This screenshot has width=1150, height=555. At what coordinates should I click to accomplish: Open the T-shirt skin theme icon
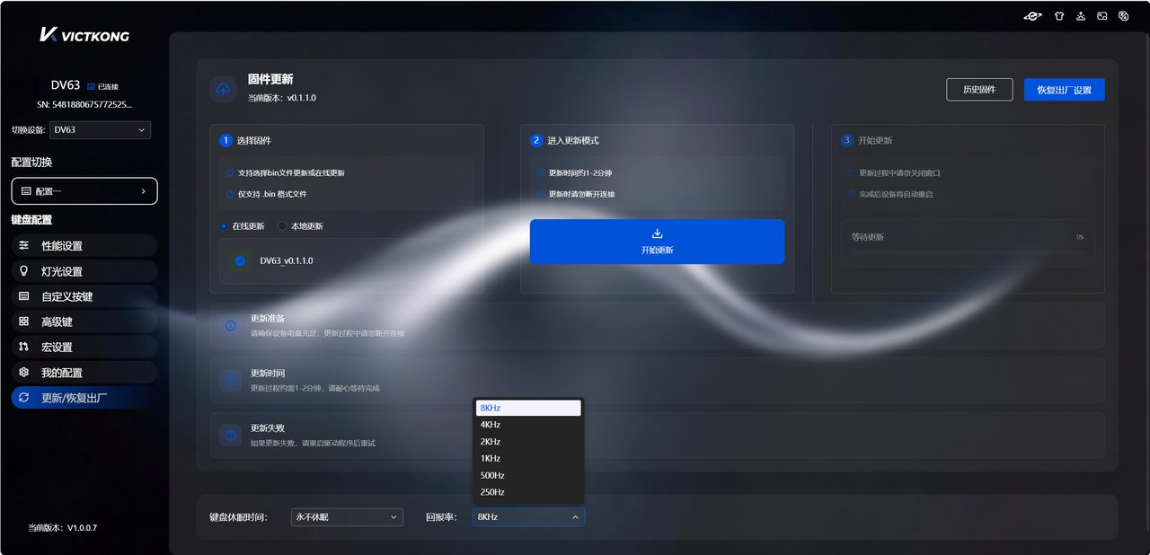(x=1058, y=15)
